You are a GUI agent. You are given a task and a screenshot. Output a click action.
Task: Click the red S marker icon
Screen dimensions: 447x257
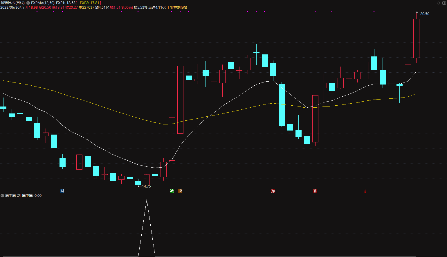365,191
